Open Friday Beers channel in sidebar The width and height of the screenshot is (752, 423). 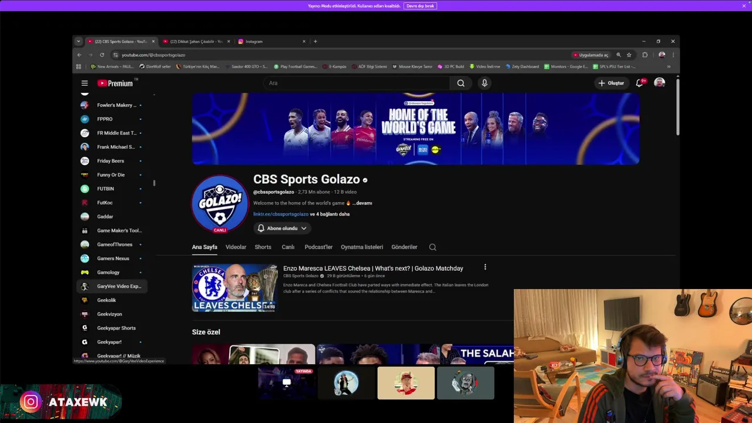coord(112,161)
